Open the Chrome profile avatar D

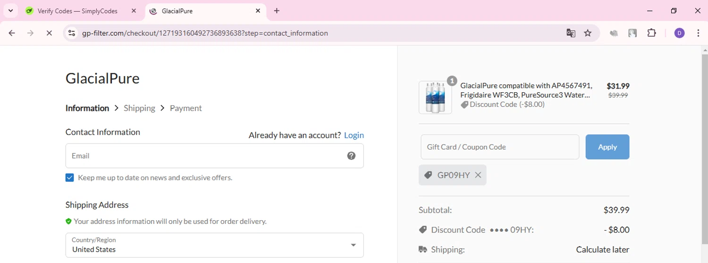point(679,33)
